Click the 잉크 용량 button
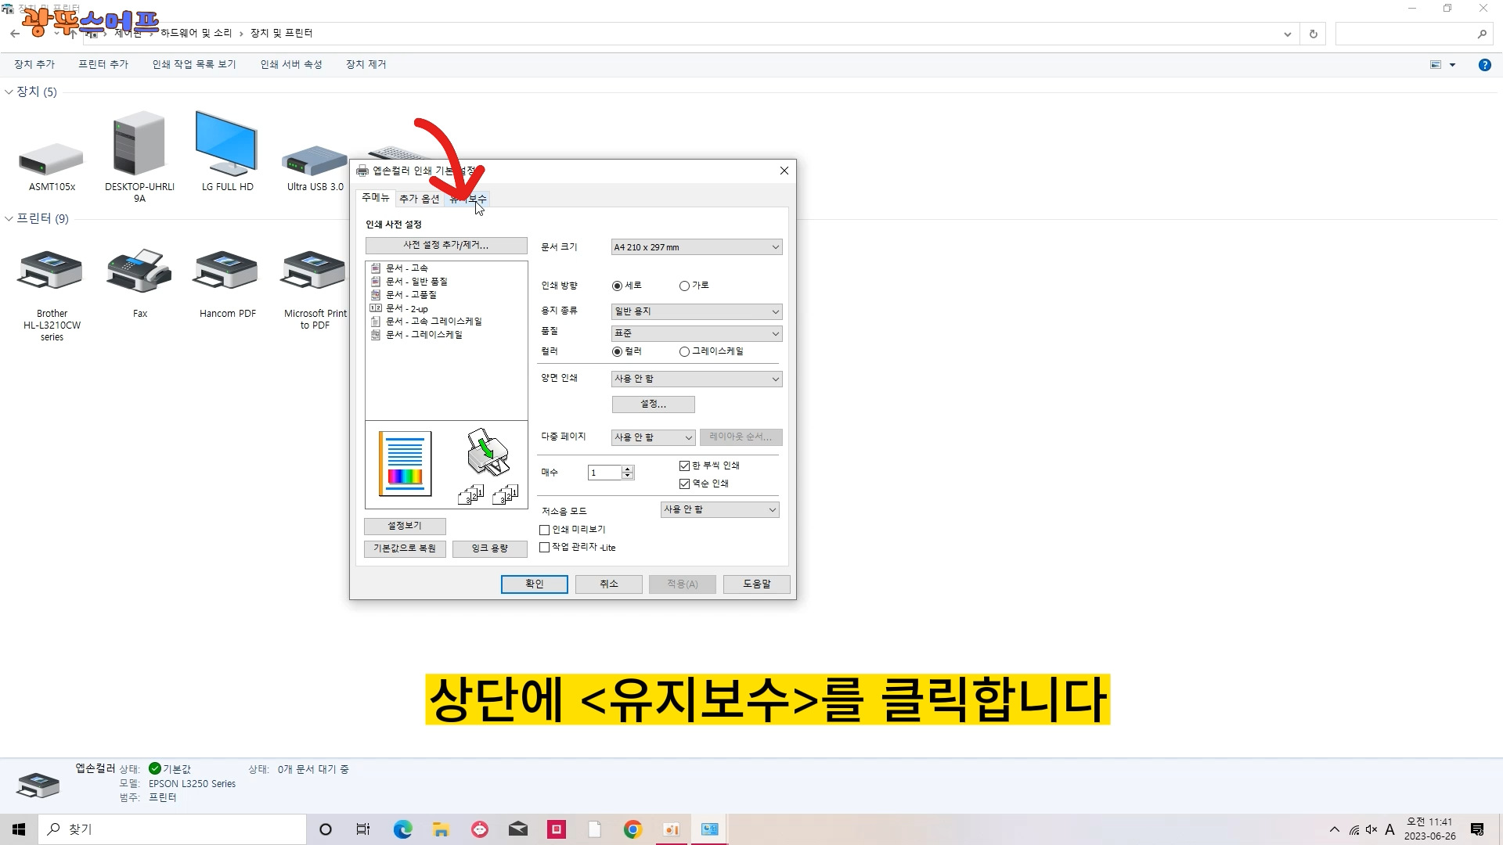1503x845 pixels. [489, 548]
